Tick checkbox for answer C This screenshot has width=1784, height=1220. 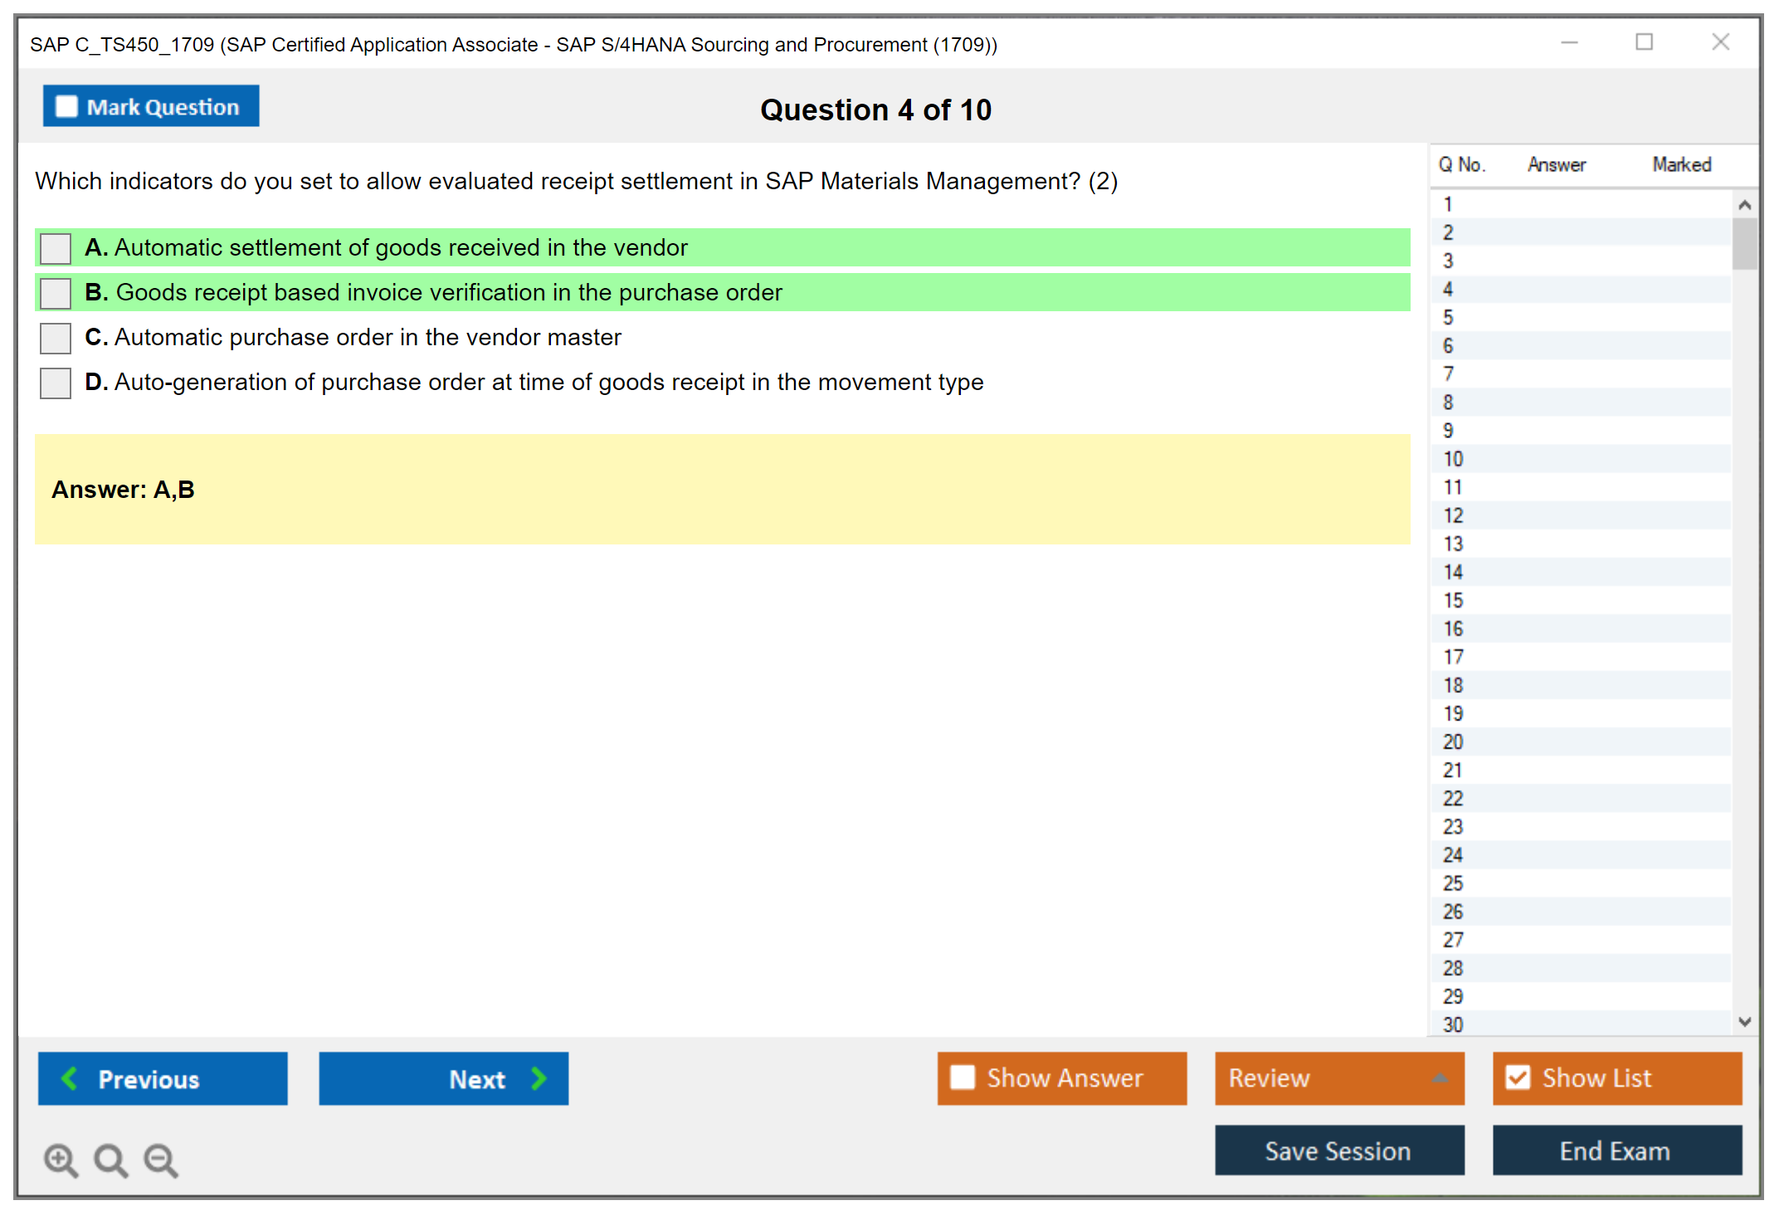(x=56, y=338)
